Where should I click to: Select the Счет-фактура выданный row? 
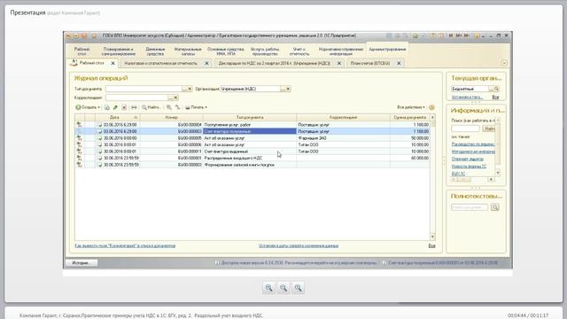click(252, 152)
